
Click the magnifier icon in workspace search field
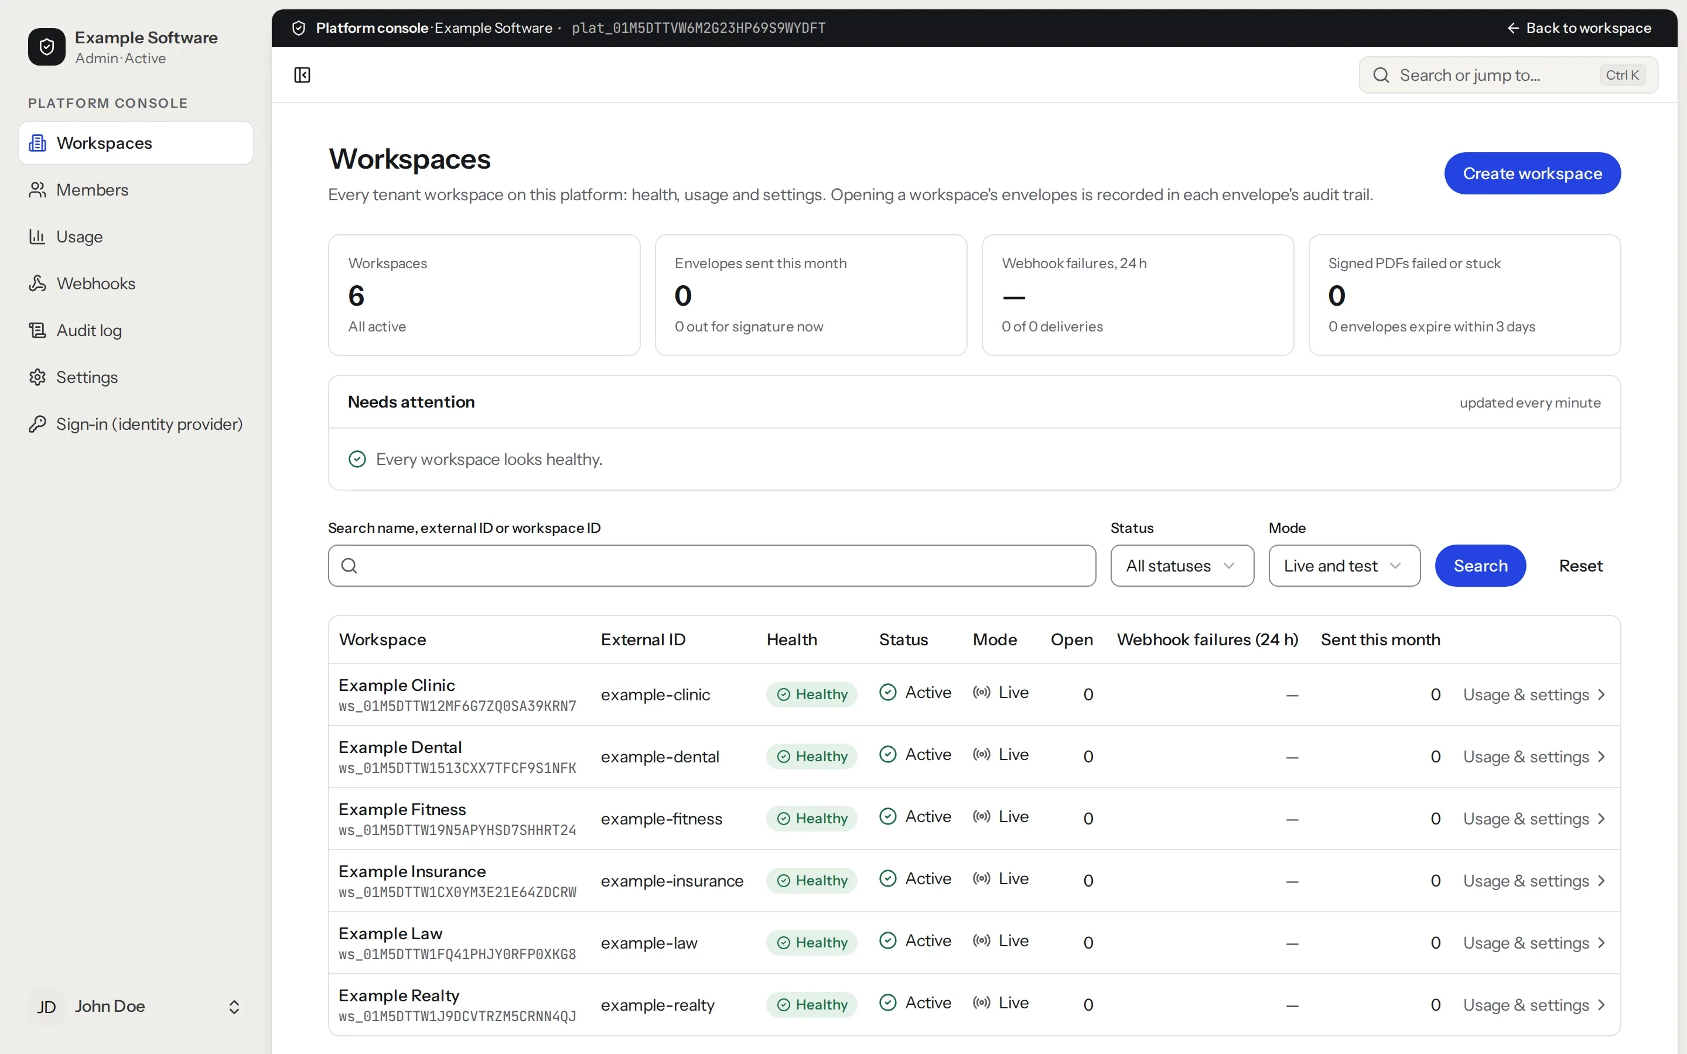(349, 565)
